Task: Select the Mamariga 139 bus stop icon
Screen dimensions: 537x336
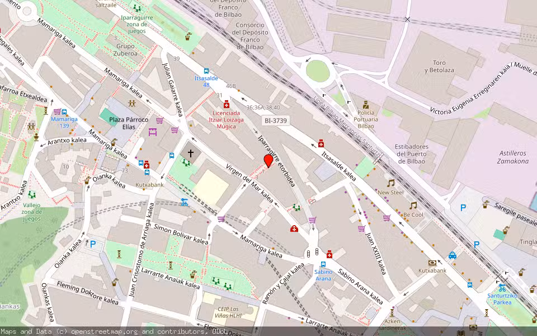Action: tap(64, 112)
